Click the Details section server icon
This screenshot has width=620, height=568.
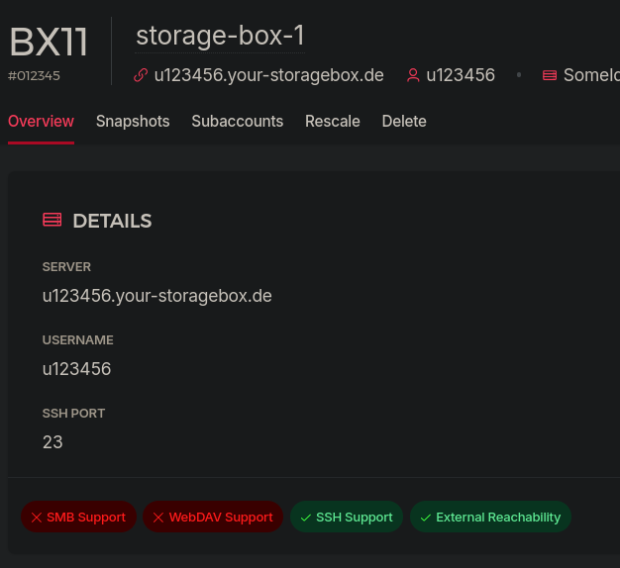(x=52, y=220)
